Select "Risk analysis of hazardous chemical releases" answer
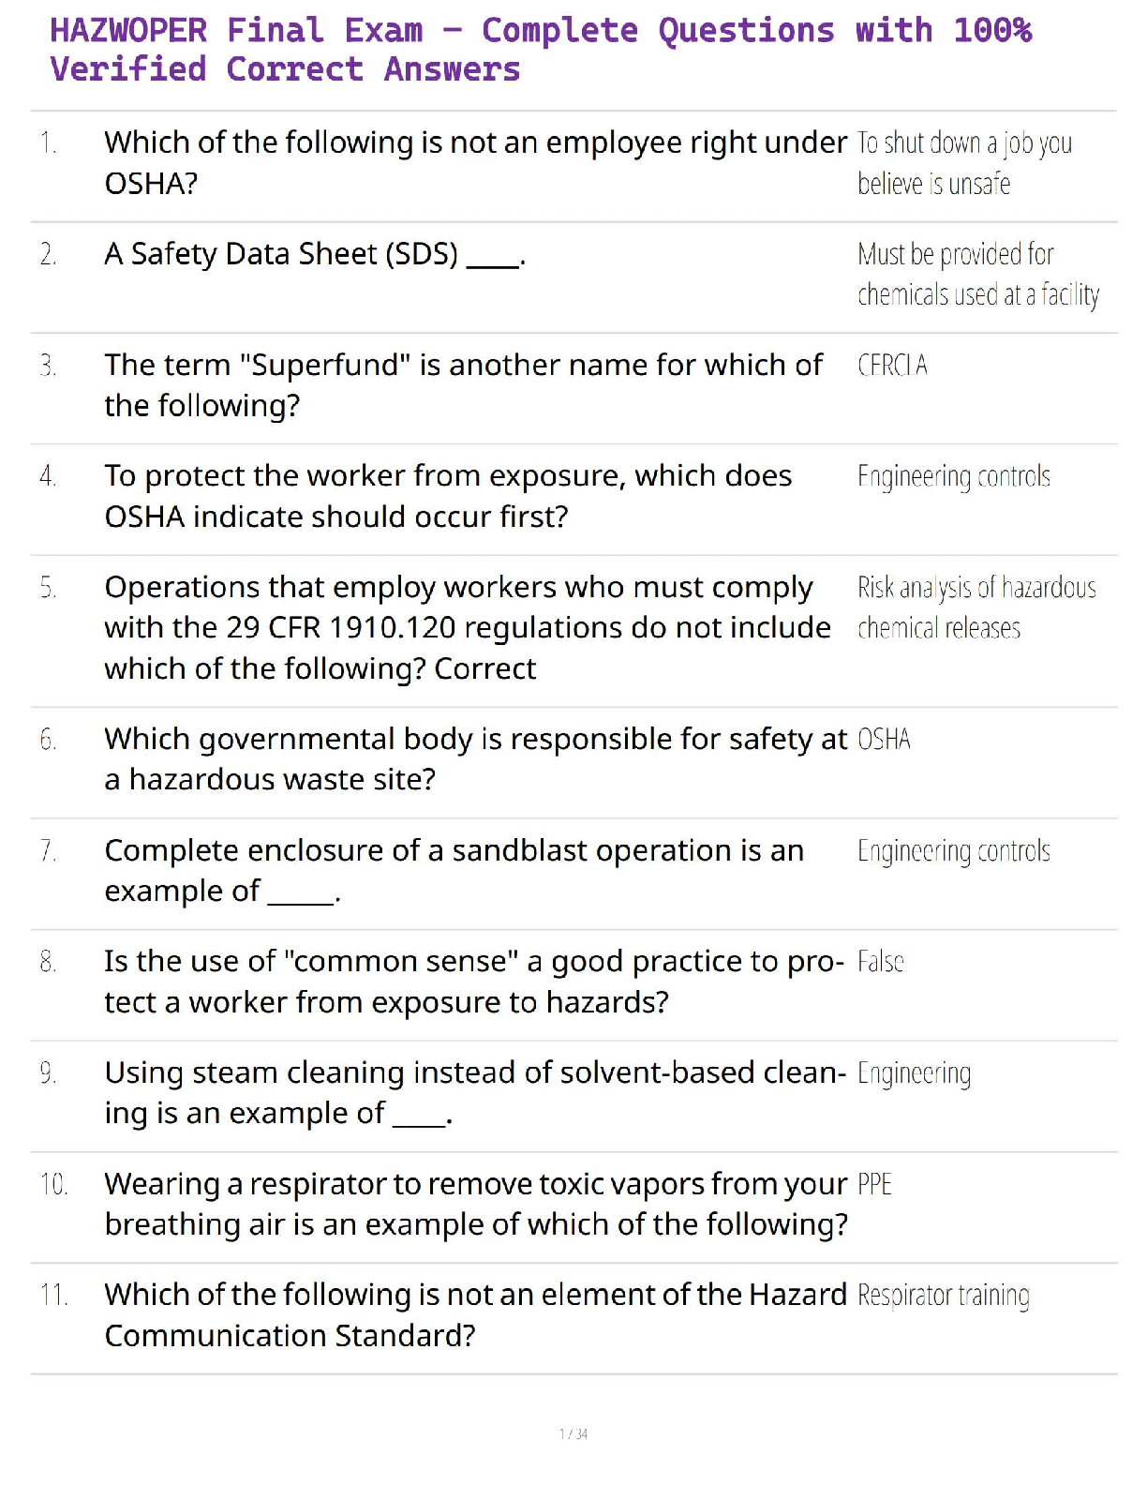1147x1485 pixels. point(976,607)
